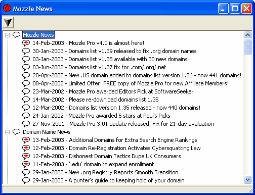
Task: Open '03-Jan-2003 - Domains list v1.38 available' news
Action: tap(110, 59)
